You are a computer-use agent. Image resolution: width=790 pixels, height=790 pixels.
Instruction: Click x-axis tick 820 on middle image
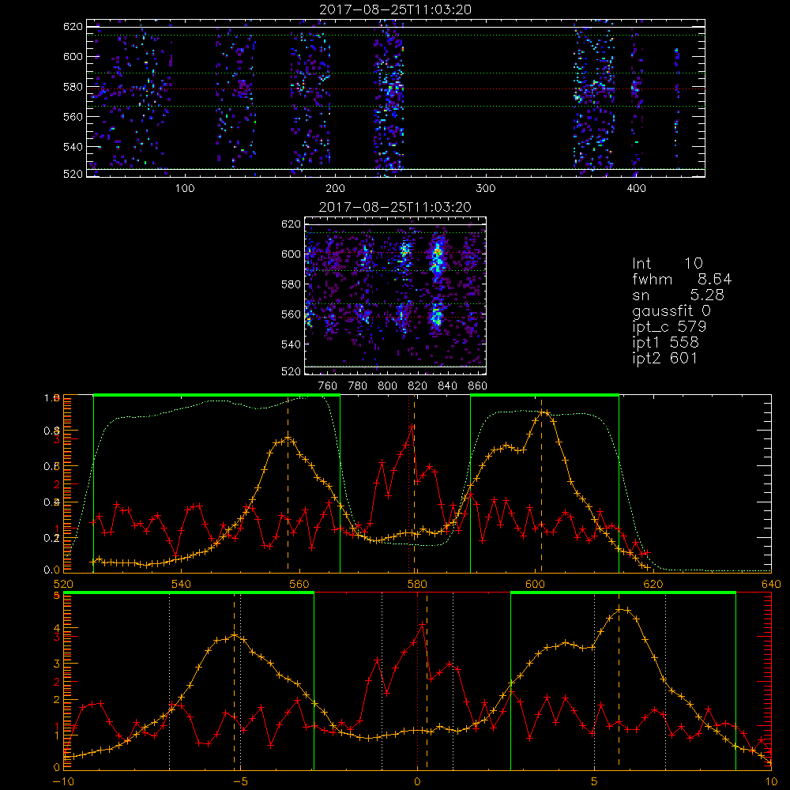point(418,386)
